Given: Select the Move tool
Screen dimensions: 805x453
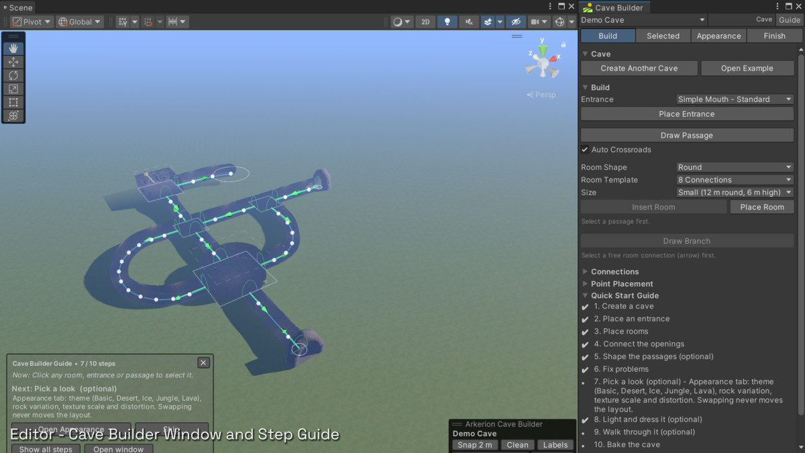Looking at the screenshot, I should point(13,62).
